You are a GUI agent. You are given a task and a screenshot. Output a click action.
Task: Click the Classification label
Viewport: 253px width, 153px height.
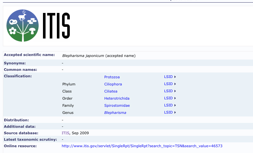[x=18, y=76]
